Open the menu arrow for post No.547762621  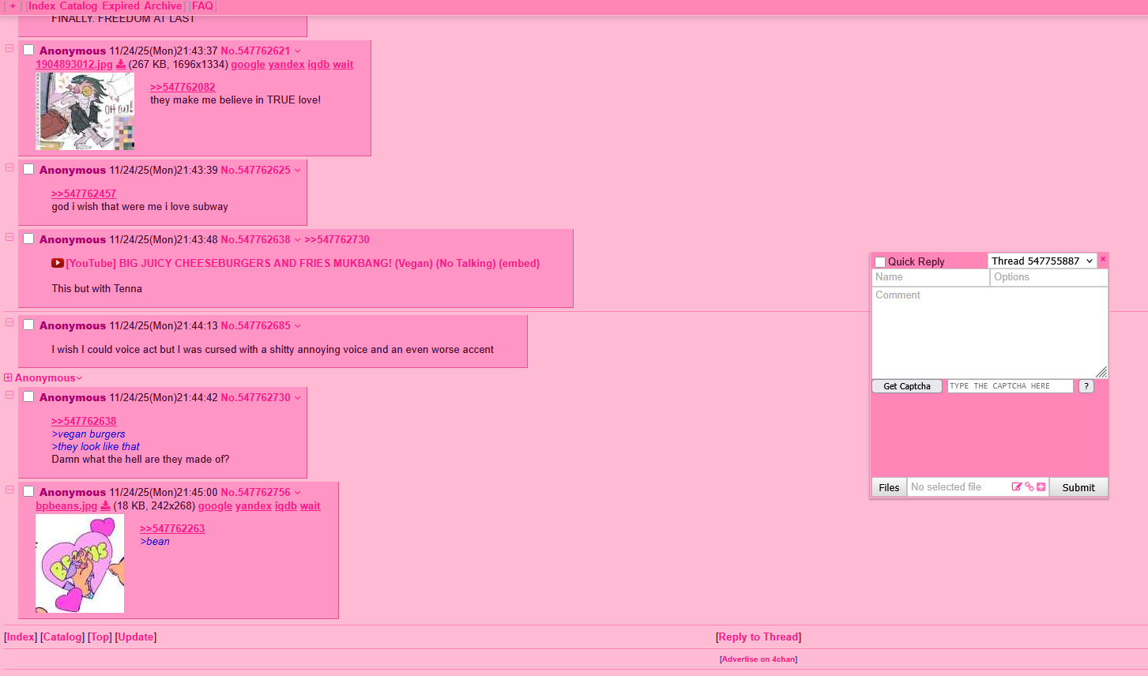pos(298,51)
